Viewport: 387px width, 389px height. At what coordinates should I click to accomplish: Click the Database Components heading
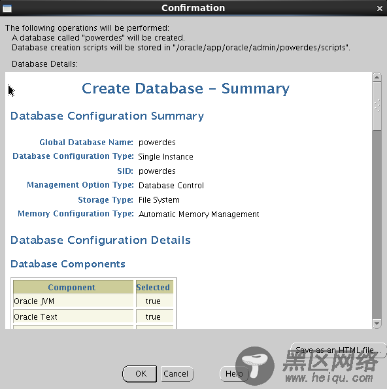pyautogui.click(x=68, y=264)
